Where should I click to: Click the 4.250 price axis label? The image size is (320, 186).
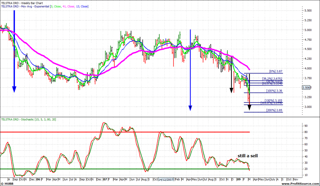308,59
